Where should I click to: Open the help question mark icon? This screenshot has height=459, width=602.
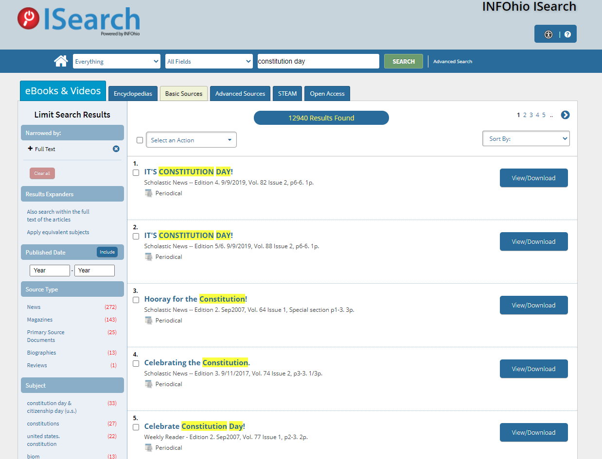567,34
